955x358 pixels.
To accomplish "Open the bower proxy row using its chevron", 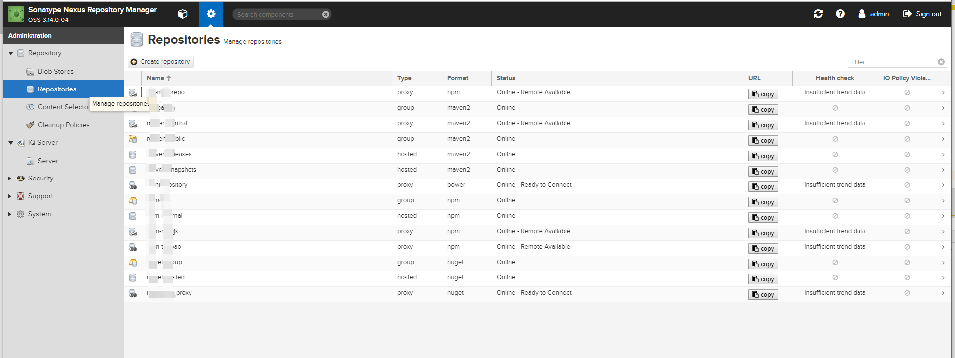I will [x=943, y=185].
